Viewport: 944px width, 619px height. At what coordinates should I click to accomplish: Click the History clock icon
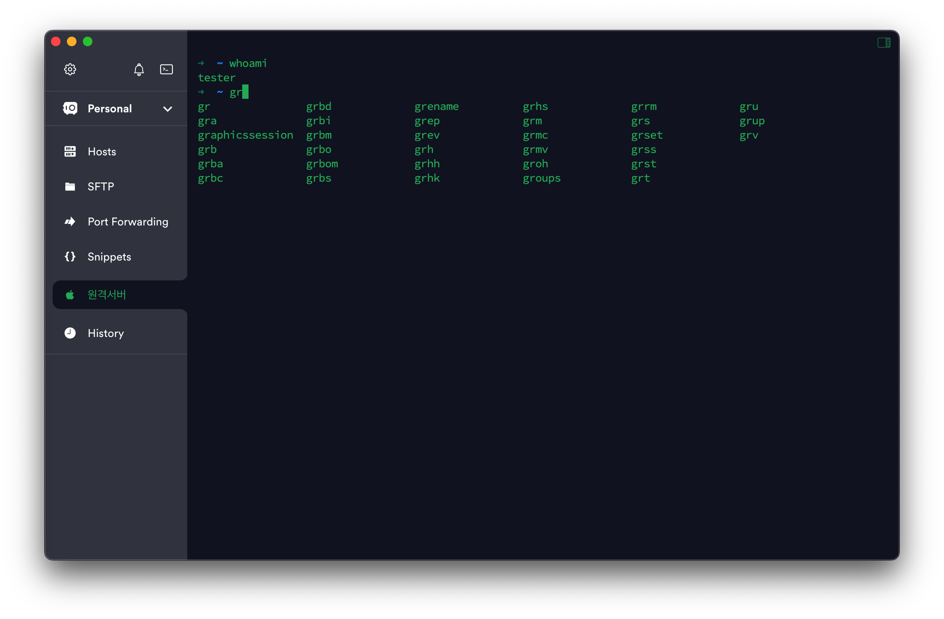coord(70,333)
